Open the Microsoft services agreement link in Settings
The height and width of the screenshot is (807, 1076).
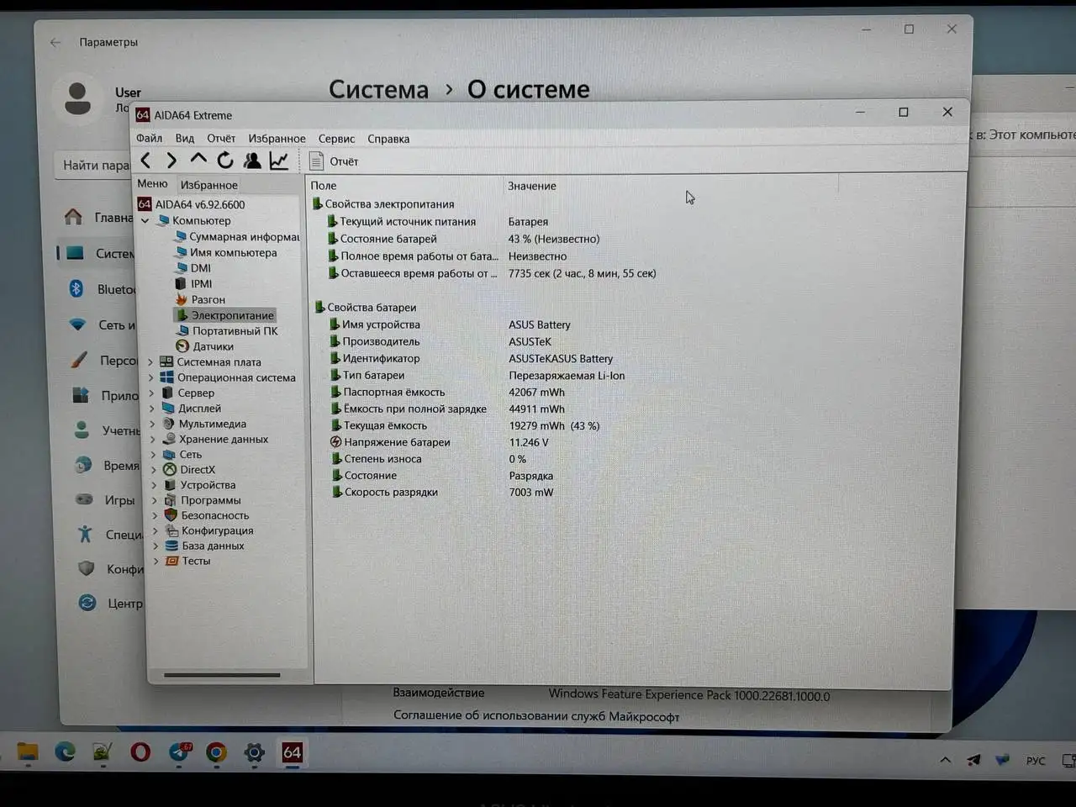point(536,716)
